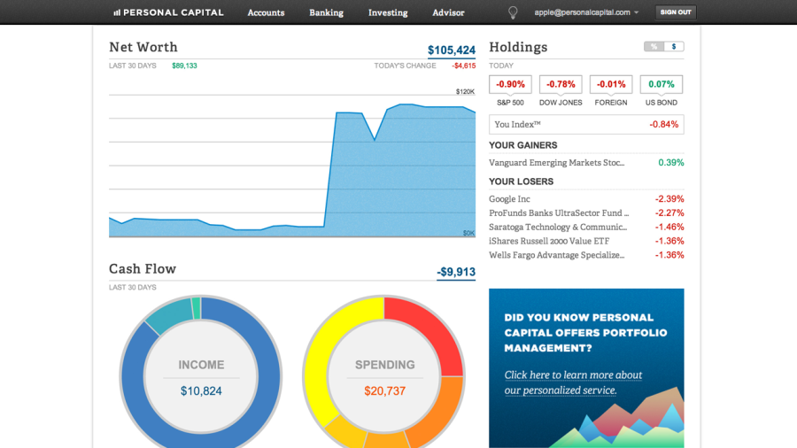Click Vanguard Emerging Markets Stock gainer
The height and width of the screenshot is (448, 797).
[586, 163]
